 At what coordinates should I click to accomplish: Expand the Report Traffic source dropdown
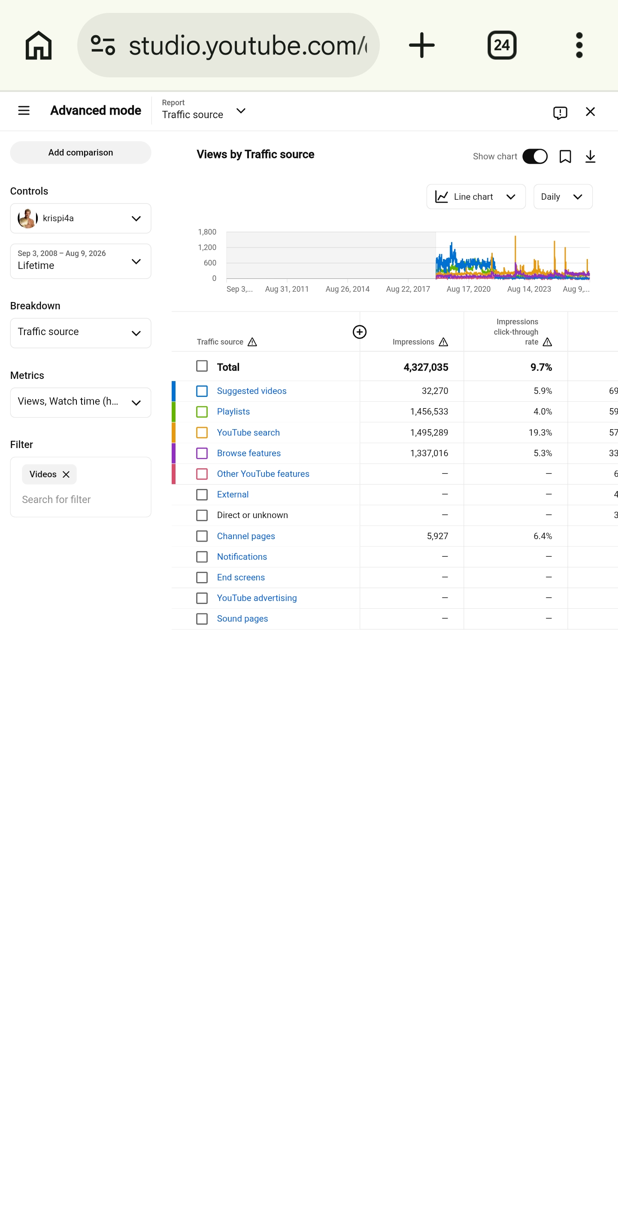click(204, 110)
